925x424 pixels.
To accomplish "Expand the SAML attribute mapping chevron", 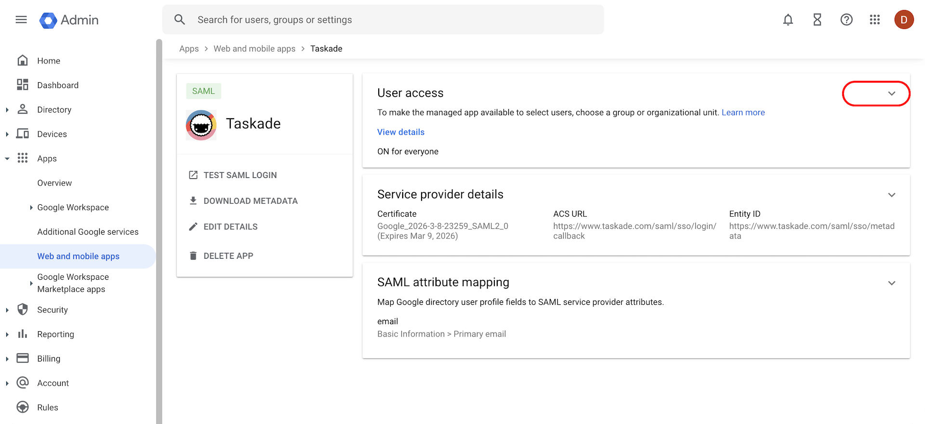I will point(892,283).
